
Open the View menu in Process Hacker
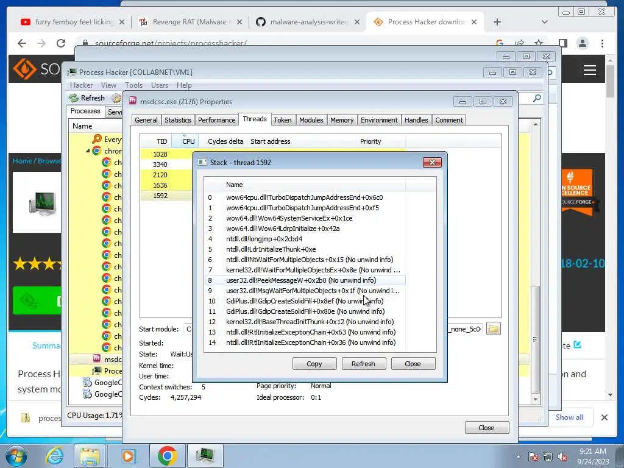[x=108, y=85]
